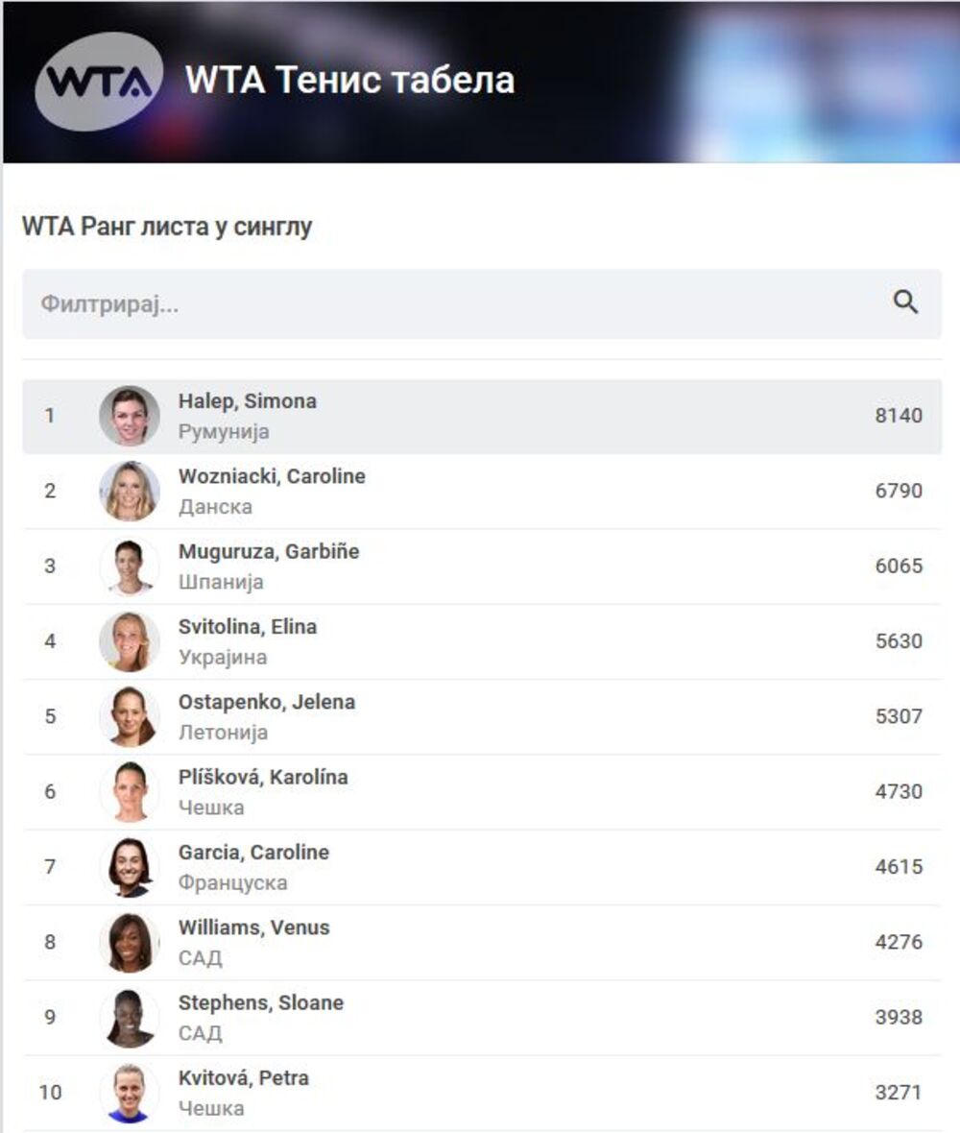960x1133 pixels.
Task: Click the WTA Тенис табела header title
Action: (349, 81)
